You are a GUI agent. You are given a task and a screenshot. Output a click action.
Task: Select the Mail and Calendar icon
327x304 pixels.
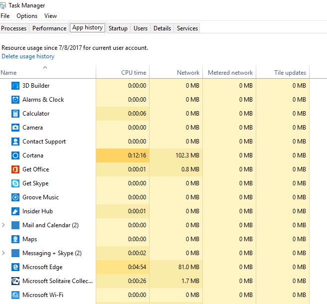coord(15,225)
